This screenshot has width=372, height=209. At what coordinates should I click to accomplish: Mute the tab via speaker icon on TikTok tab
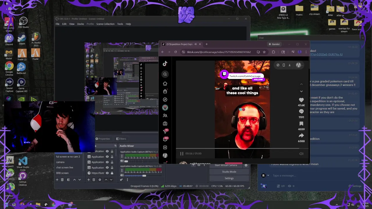(196, 44)
